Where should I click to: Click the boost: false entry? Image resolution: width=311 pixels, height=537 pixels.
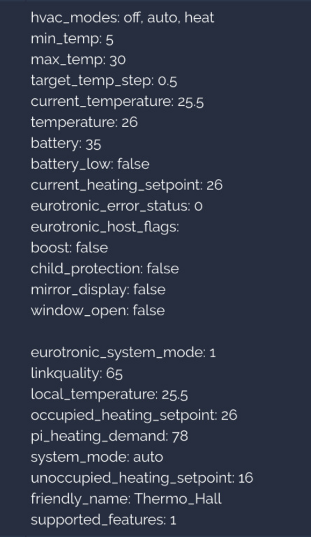pos(69,248)
